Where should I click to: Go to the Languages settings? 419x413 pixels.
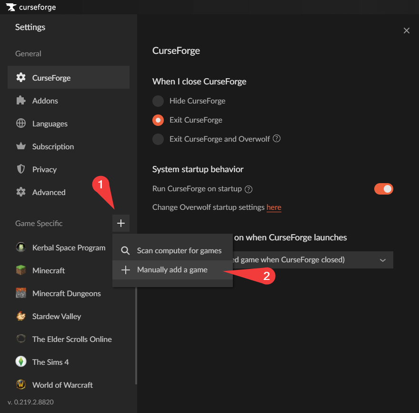69,124
